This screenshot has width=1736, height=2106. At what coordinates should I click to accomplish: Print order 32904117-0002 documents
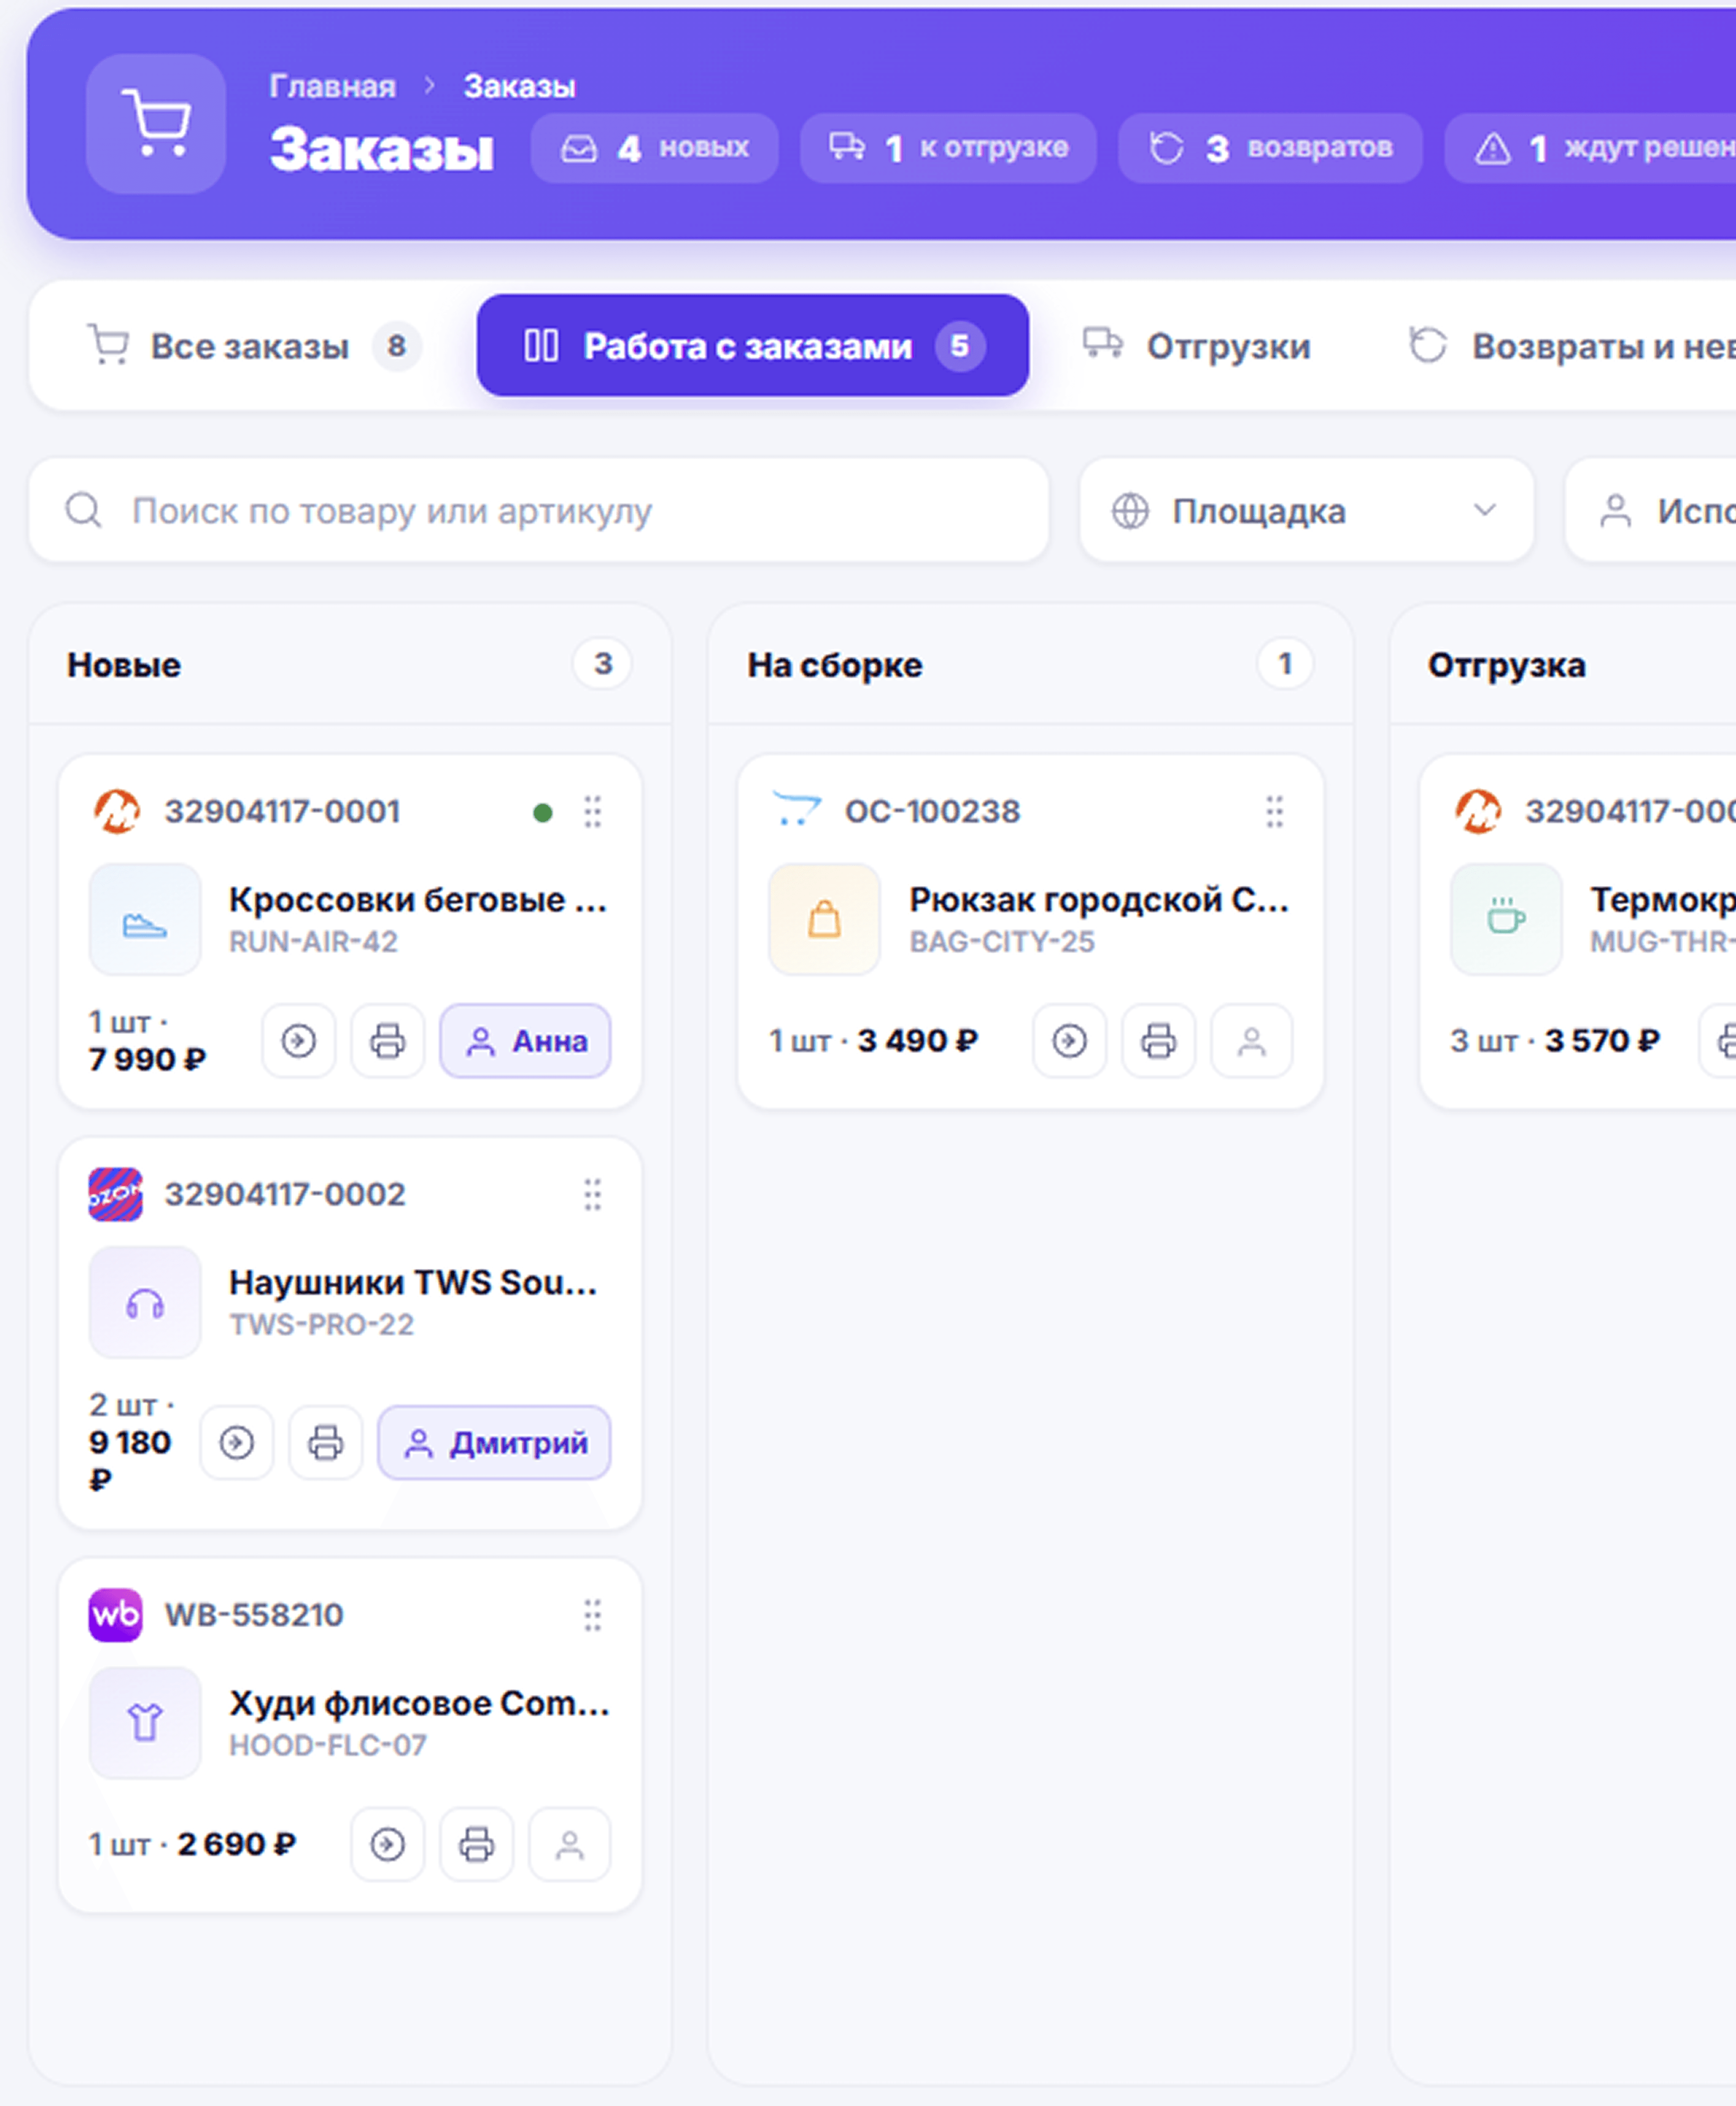[325, 1443]
